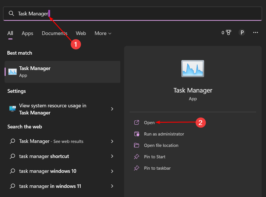Click Open in the Task Manager details pane
The image size is (266, 197).
tap(149, 122)
